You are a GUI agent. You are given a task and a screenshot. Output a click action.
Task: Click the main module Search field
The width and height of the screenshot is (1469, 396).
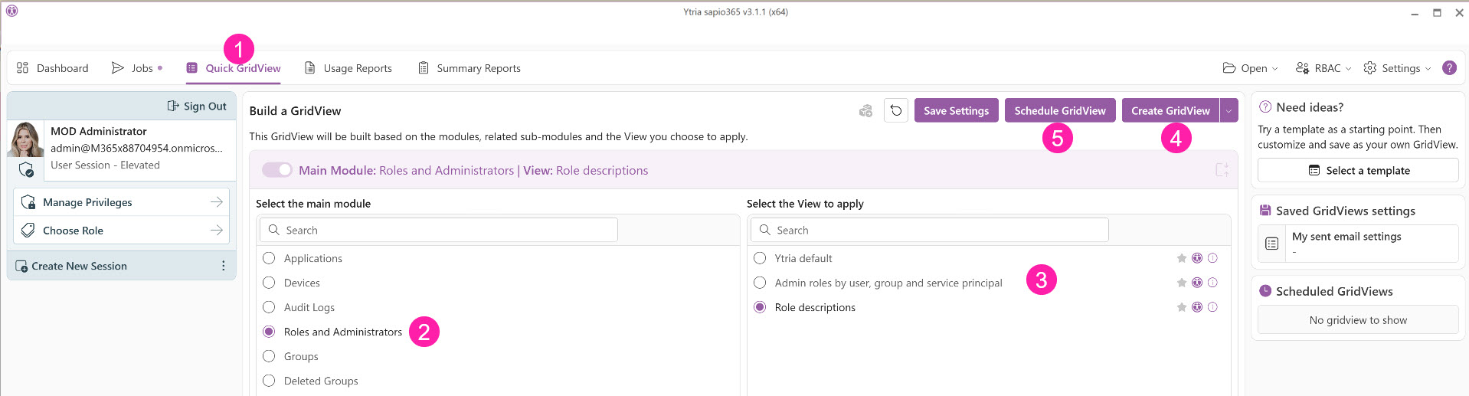pyautogui.click(x=439, y=230)
